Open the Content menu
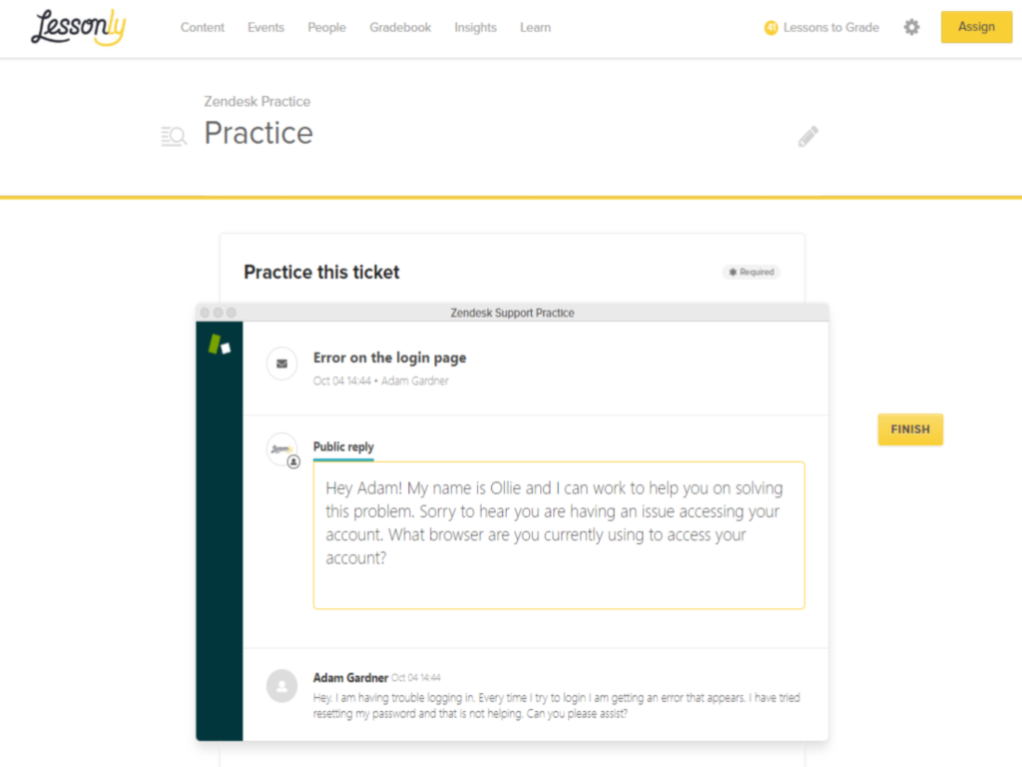1022x767 pixels. coord(202,28)
